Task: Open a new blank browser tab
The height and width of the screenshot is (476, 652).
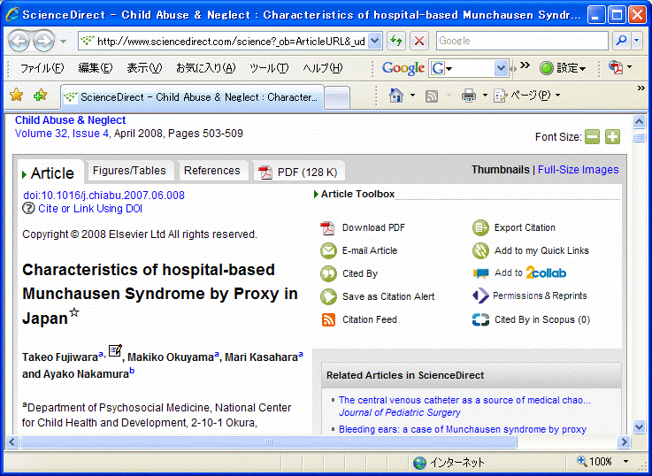Action: [x=337, y=97]
